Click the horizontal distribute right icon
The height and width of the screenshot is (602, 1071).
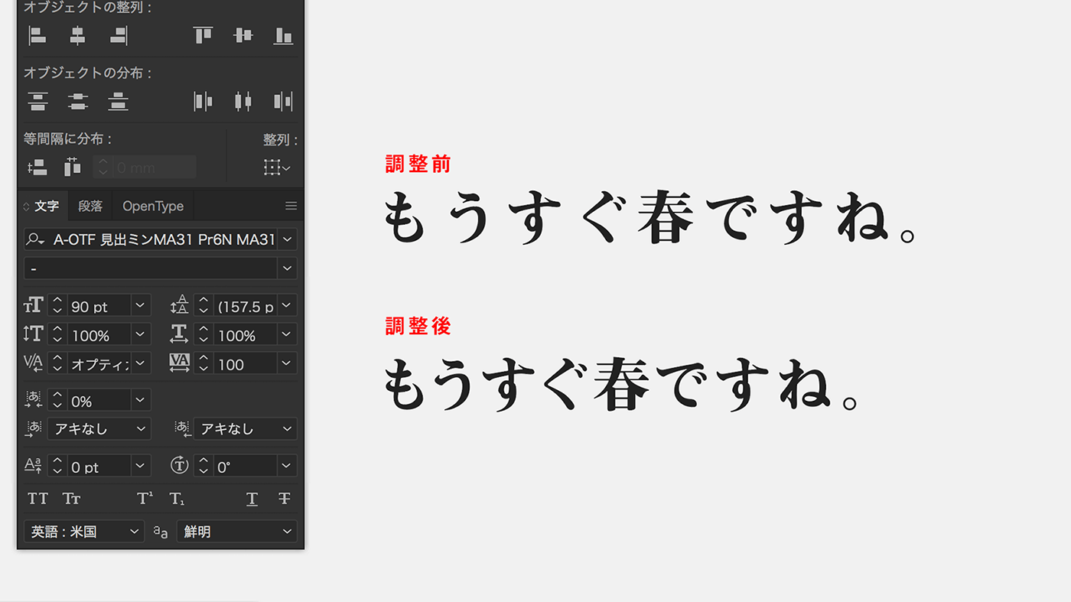pos(283,101)
